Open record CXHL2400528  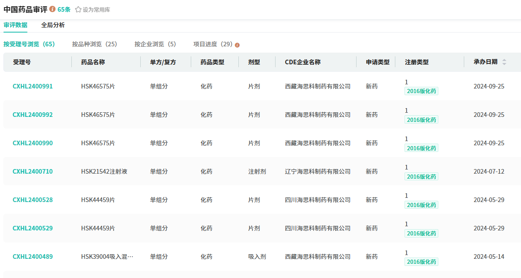[33, 200]
